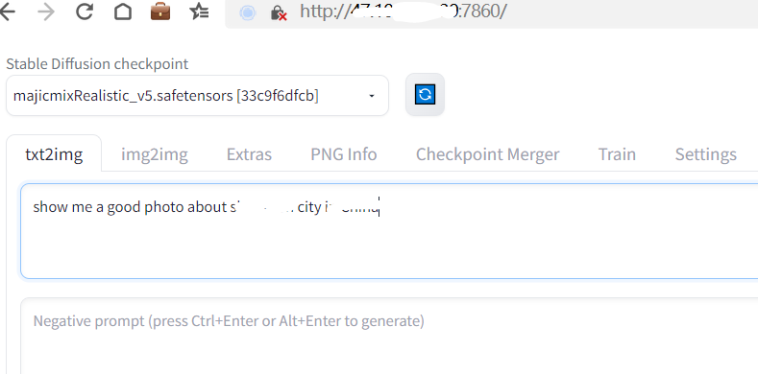Open the Stable Diffusion checkpoint dropdown
Image resolution: width=758 pixels, height=374 pixels.
[x=197, y=96]
